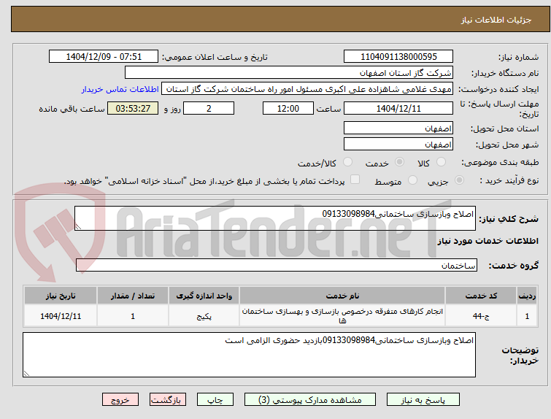The height and width of the screenshot is (419, 551).
Task: Click the buyer name field شرکت گاز استان اصفهان
Action: point(289,73)
